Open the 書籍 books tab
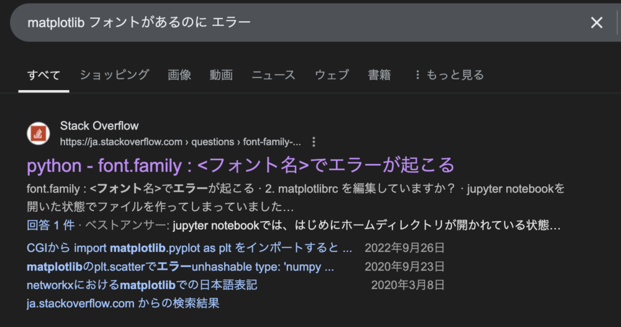This screenshot has width=621, height=327. 379,75
